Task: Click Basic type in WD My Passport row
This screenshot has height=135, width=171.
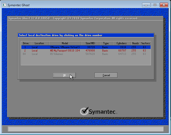Action: point(105,50)
